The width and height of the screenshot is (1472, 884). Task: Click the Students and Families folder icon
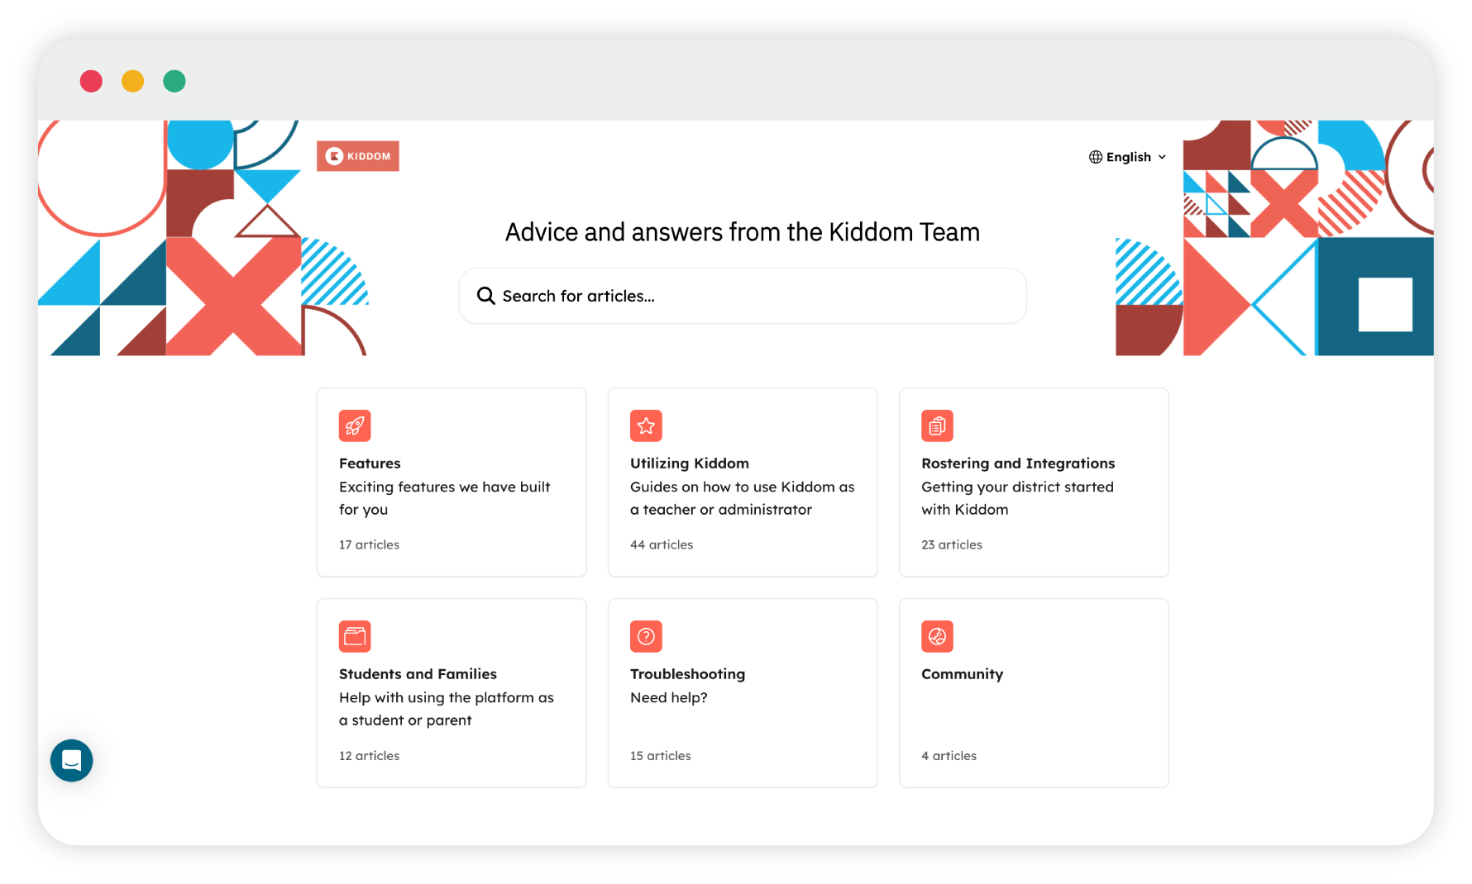coord(355,636)
